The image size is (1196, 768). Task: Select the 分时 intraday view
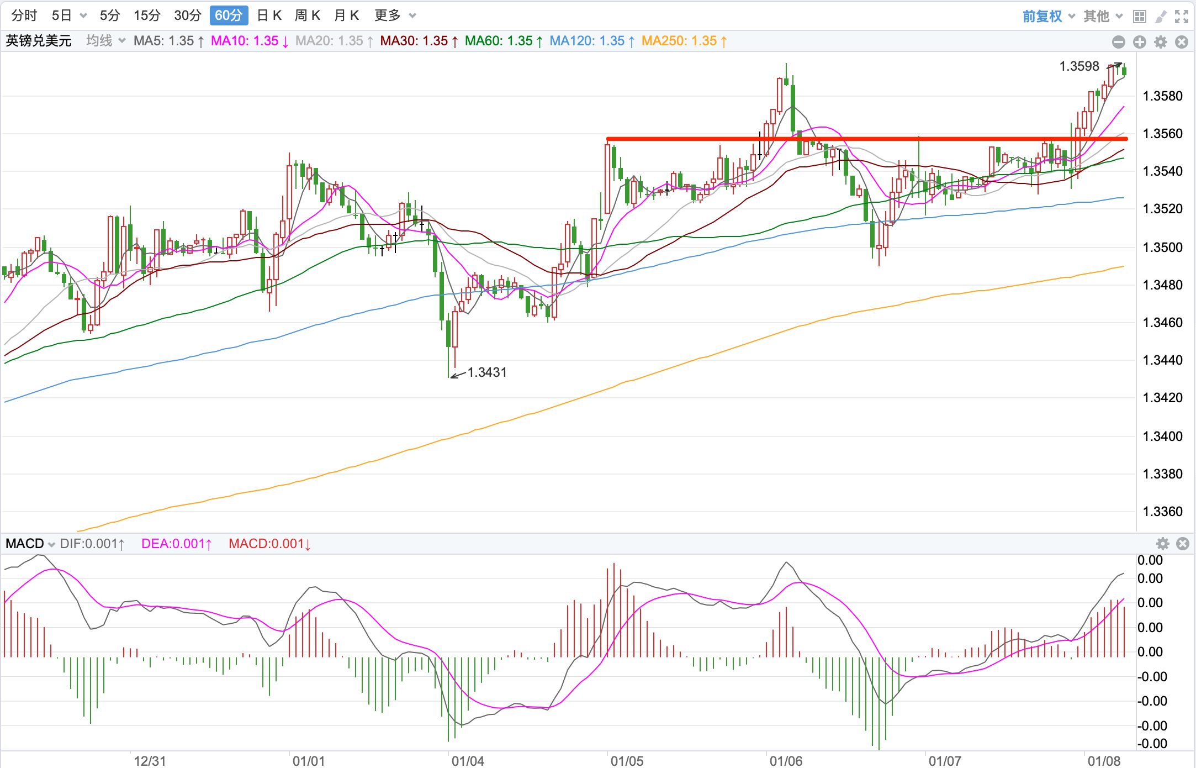(24, 15)
